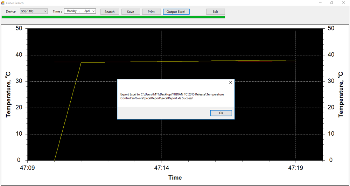The width and height of the screenshot is (350, 186).
Task: Close the export success dialog with X
Action: 230,83
